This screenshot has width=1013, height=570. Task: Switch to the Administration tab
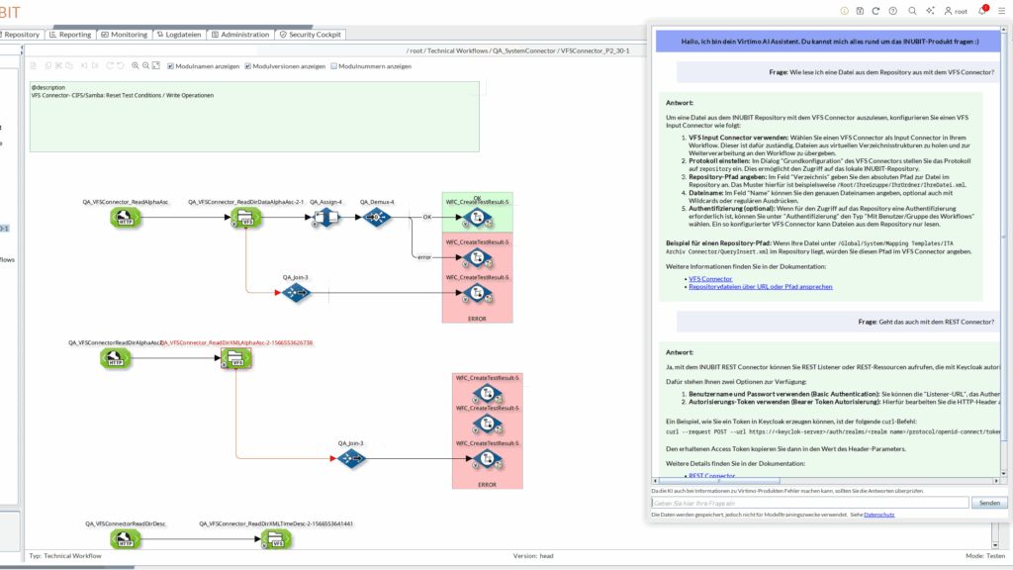click(x=239, y=35)
